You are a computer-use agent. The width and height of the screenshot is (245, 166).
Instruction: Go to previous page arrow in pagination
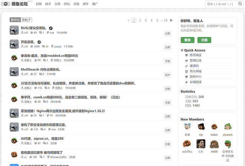[128, 20]
